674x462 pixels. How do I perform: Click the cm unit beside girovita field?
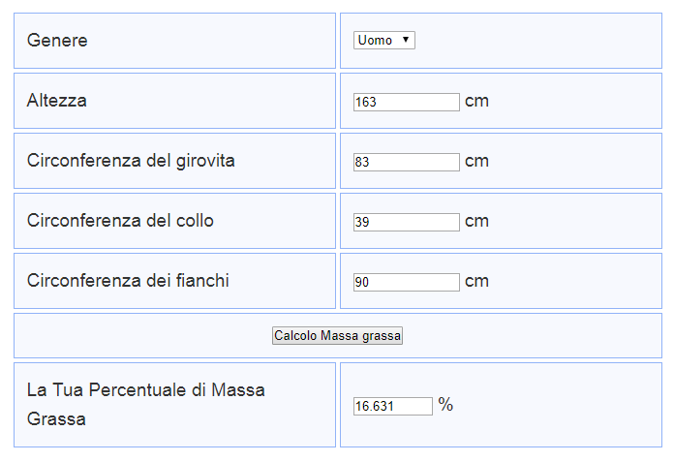pos(476,161)
